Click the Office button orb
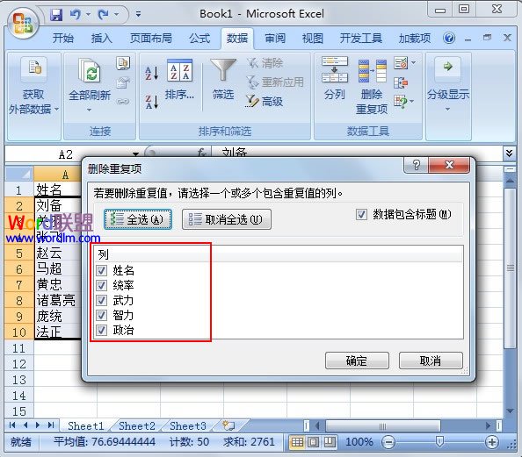The image size is (522, 457). 23,23
